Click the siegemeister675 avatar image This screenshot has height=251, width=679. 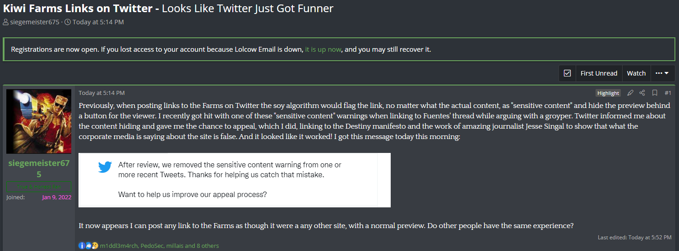(39, 121)
